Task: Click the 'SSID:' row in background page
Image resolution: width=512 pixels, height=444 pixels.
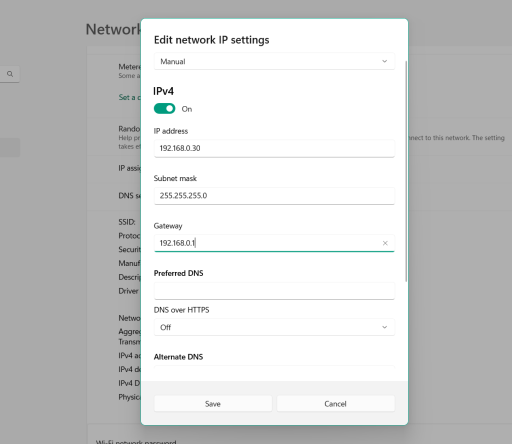Action: coord(127,222)
